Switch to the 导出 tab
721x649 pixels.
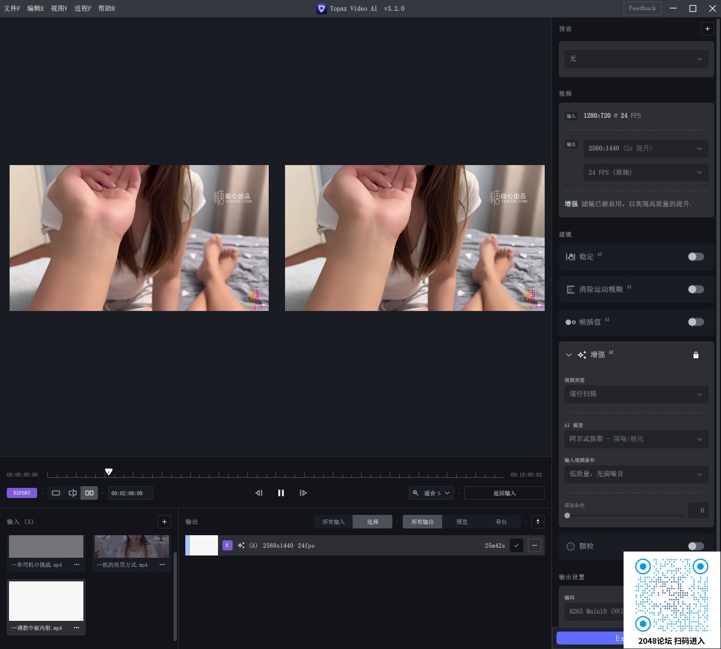pyautogui.click(x=501, y=522)
